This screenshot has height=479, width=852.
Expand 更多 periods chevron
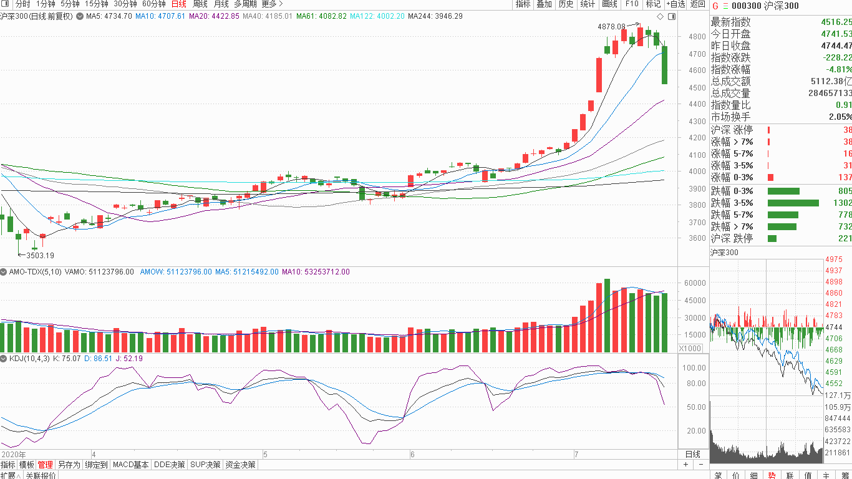coord(281,4)
